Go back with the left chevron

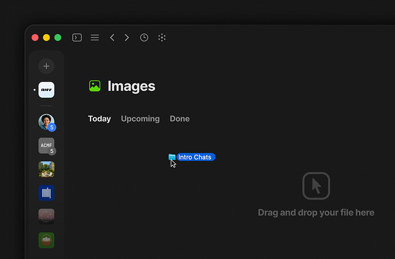click(112, 38)
